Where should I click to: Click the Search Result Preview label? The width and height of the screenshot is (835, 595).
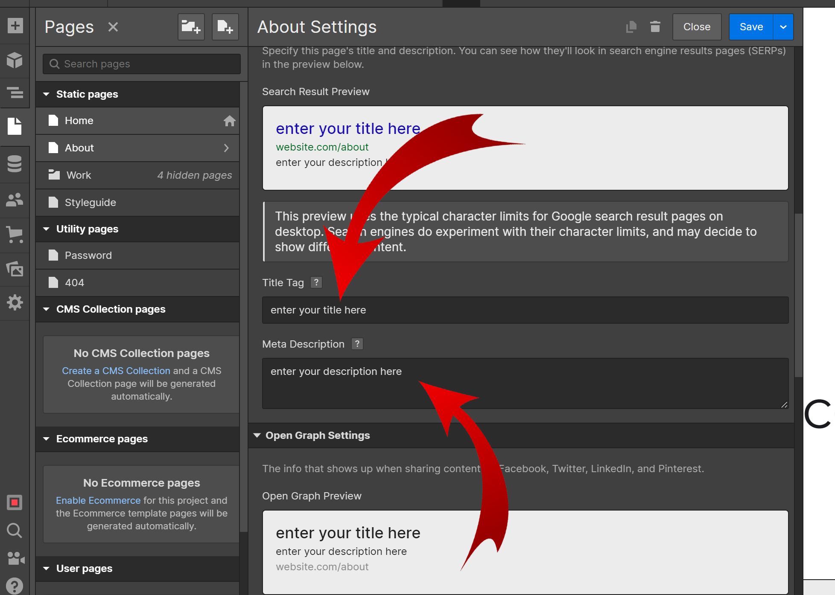tap(315, 92)
